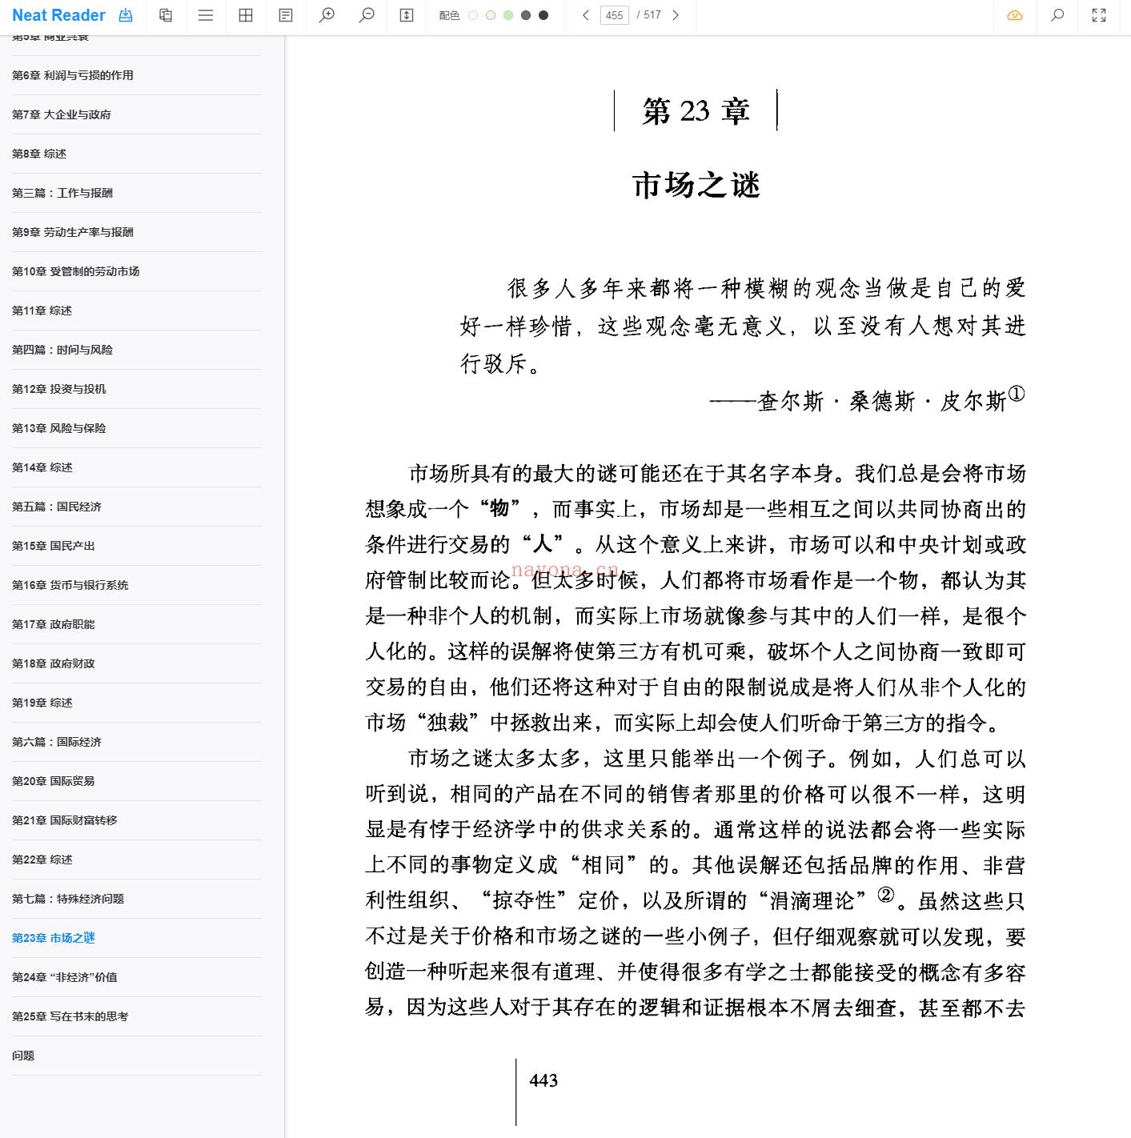Open chapter 第20章 国际贸易
The width and height of the screenshot is (1131, 1138).
click(54, 781)
